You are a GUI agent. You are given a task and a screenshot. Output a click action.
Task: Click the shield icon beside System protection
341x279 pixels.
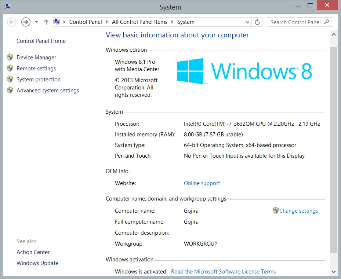click(10, 79)
